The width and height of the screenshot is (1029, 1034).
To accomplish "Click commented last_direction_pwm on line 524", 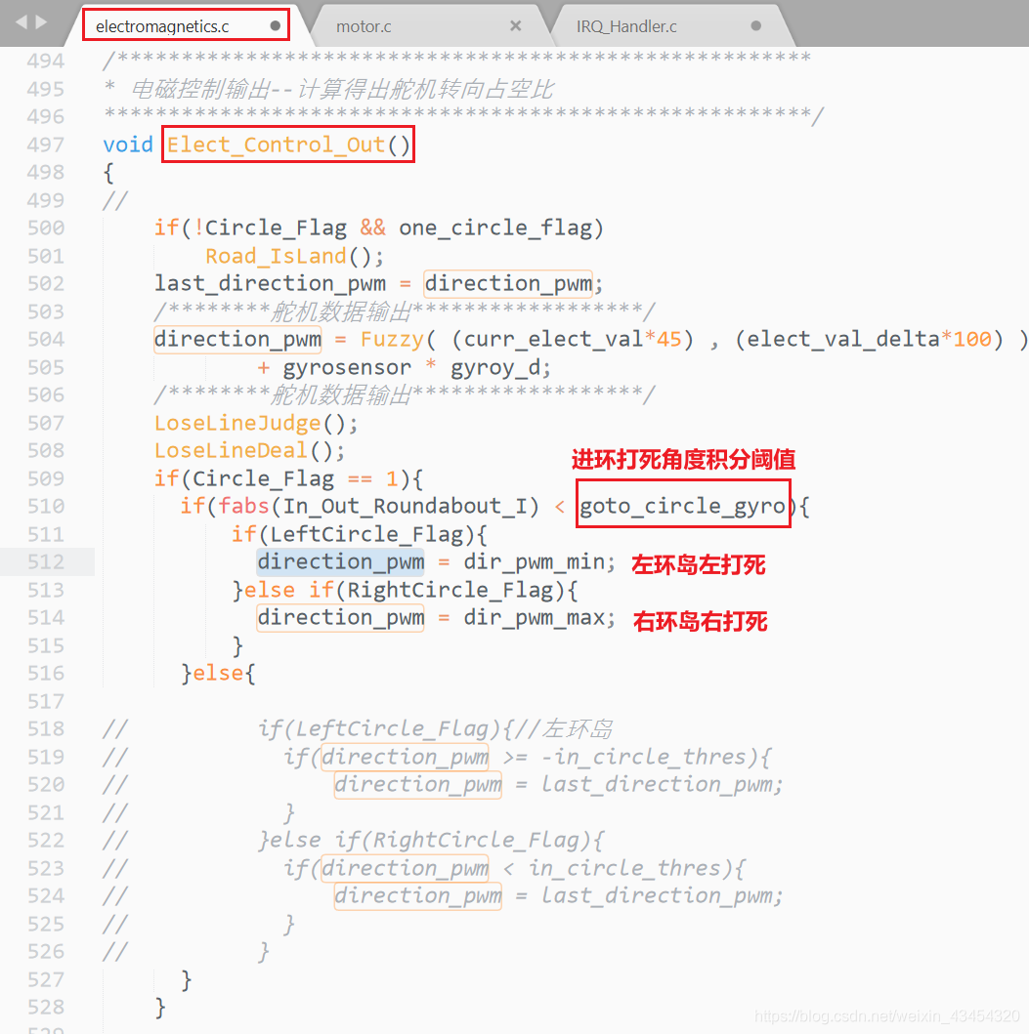I will (x=656, y=895).
